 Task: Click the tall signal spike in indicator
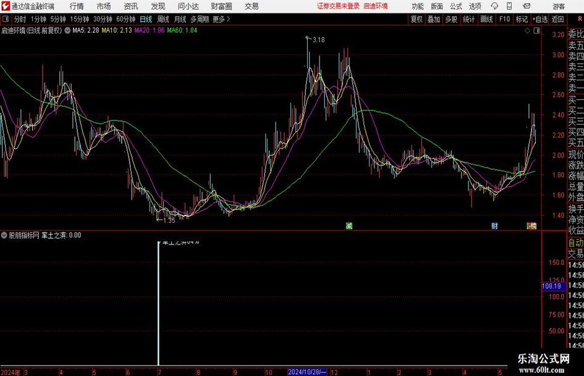click(x=158, y=303)
